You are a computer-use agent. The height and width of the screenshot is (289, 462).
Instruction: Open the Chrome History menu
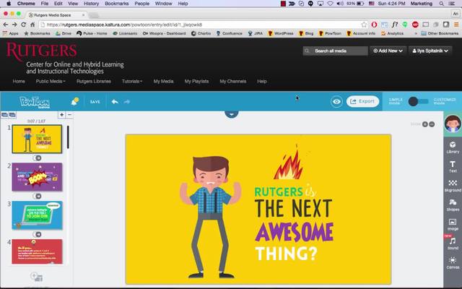pyautogui.click(x=92, y=4)
